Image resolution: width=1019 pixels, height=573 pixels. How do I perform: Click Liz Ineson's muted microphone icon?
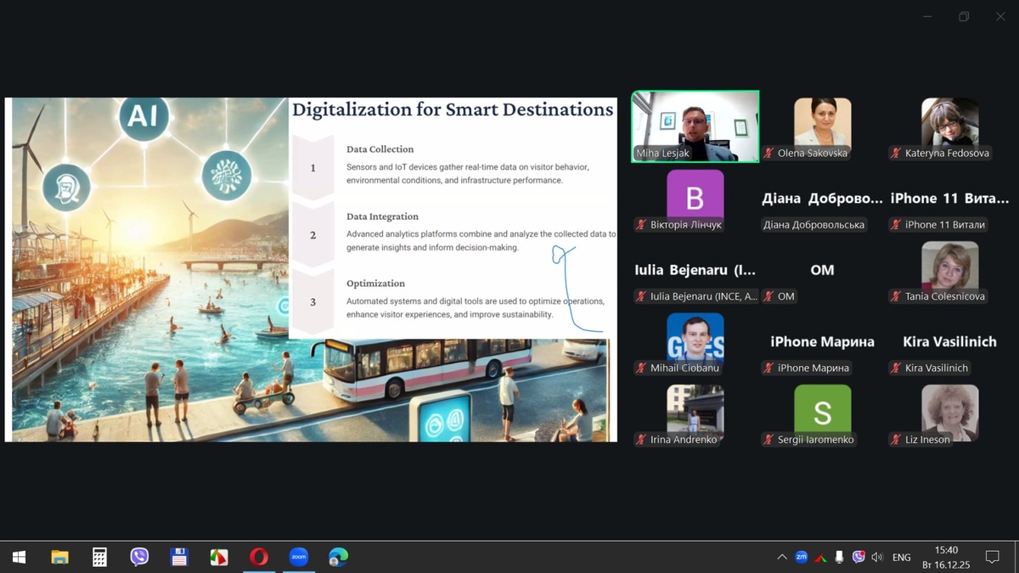(896, 440)
